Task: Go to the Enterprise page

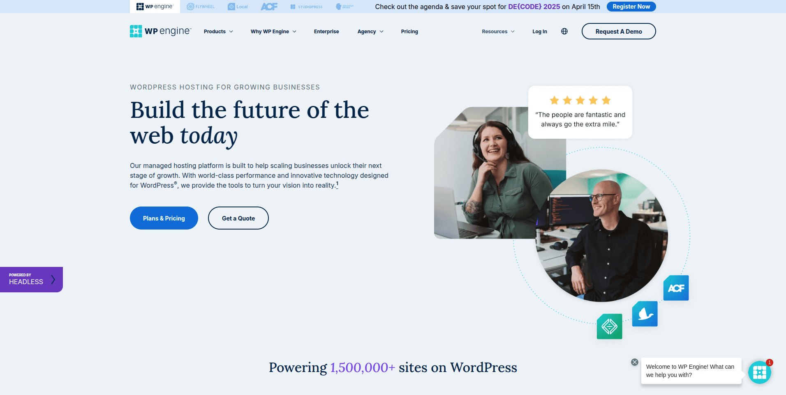Action: [x=326, y=32]
